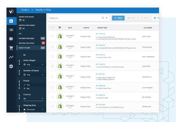This screenshot has height=122, width=176.
Task: Open the dashboard chart icon in sidebar
Action: point(11,21)
